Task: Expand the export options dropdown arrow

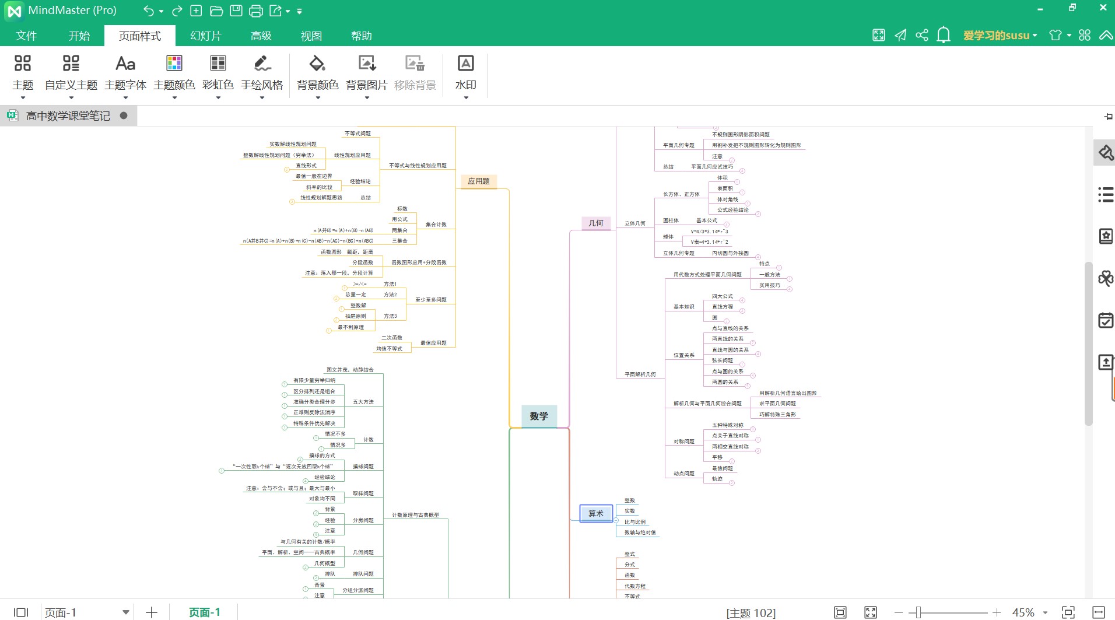Action: coord(287,11)
